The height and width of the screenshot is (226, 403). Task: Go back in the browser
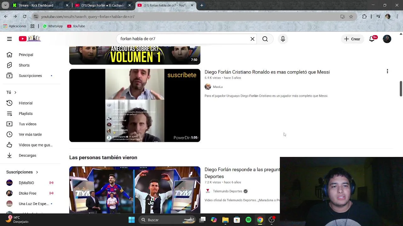(x=6, y=16)
